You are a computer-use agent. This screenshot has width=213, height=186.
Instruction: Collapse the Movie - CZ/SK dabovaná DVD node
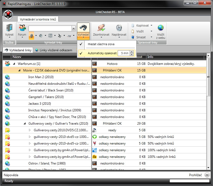(x=19, y=70)
